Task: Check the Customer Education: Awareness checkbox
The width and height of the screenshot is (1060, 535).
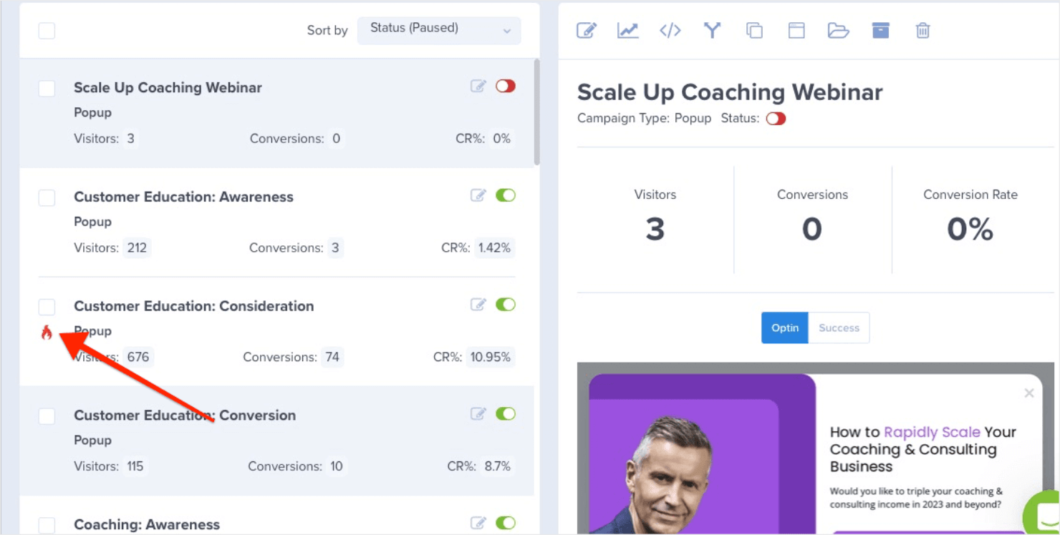Action: pos(47,197)
